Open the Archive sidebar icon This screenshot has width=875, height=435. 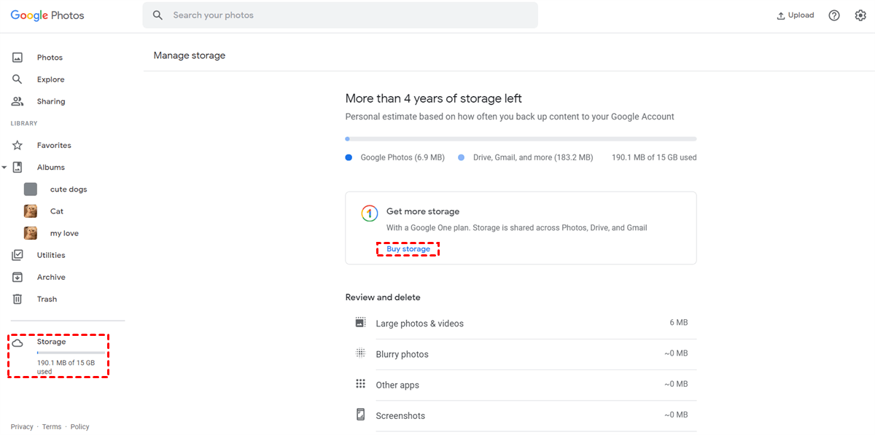[17, 277]
